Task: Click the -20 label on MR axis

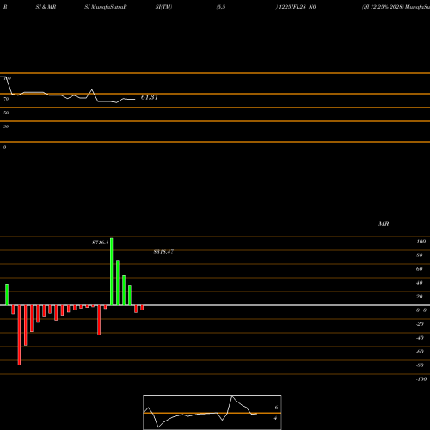Action: coord(420,324)
